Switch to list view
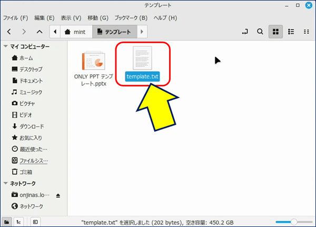Image resolution: width=316 pixels, height=227 pixels. click(x=291, y=32)
